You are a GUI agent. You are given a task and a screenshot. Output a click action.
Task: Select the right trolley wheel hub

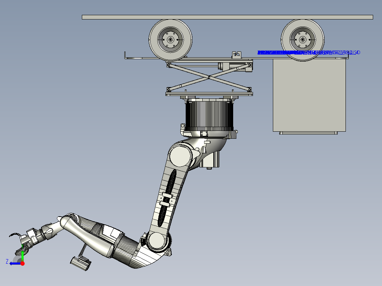pos(303,39)
